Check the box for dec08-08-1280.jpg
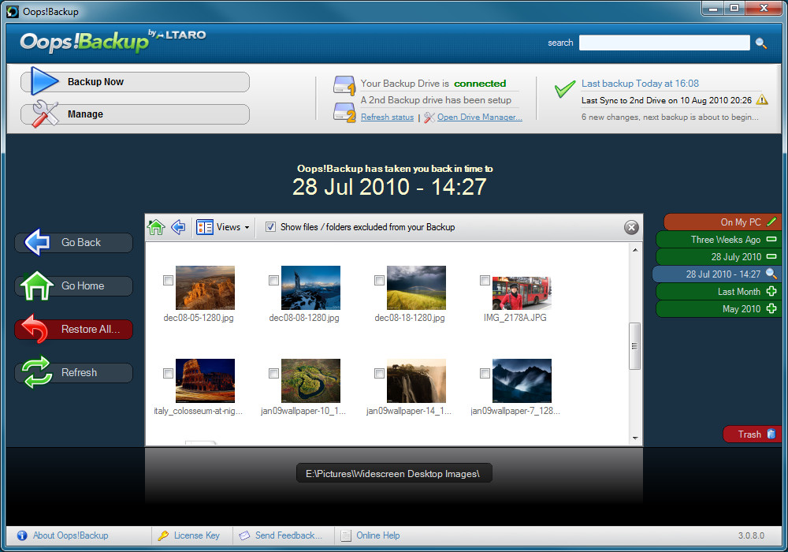This screenshot has width=788, height=552. pos(273,280)
